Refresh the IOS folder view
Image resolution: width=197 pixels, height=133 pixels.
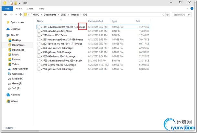pos(167,15)
